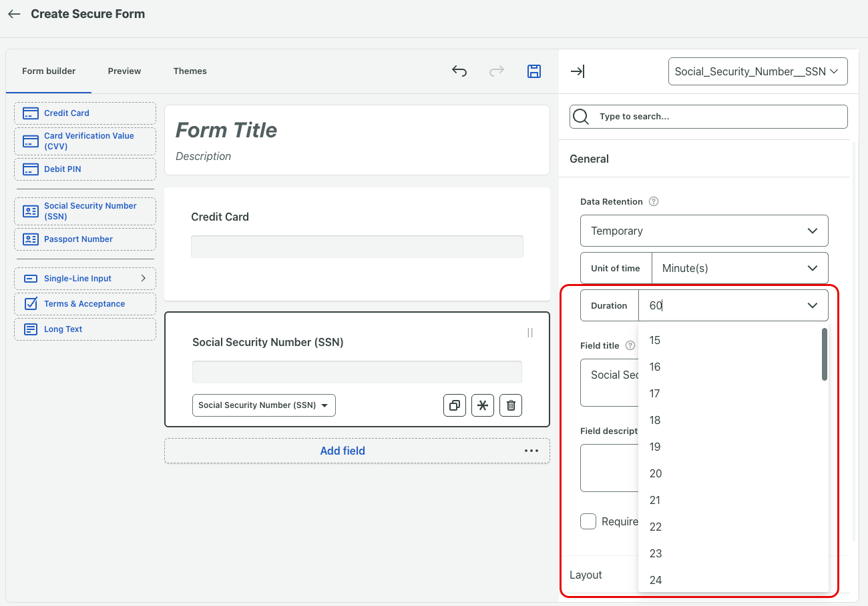868x606 pixels.
Task: Duplicate the Social Security Number field
Action: [455, 405]
